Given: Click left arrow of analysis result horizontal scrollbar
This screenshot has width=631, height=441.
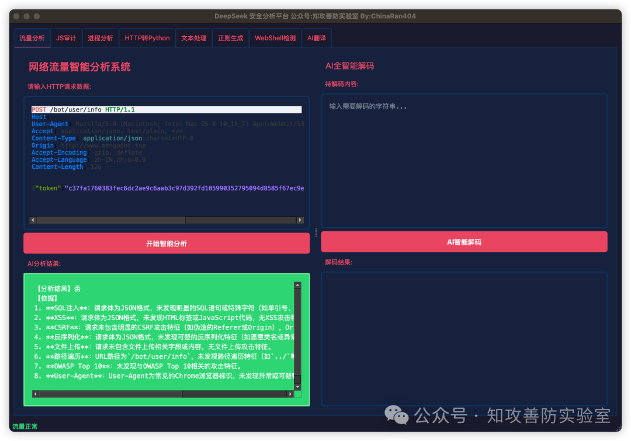Looking at the screenshot, I should 36,394.
